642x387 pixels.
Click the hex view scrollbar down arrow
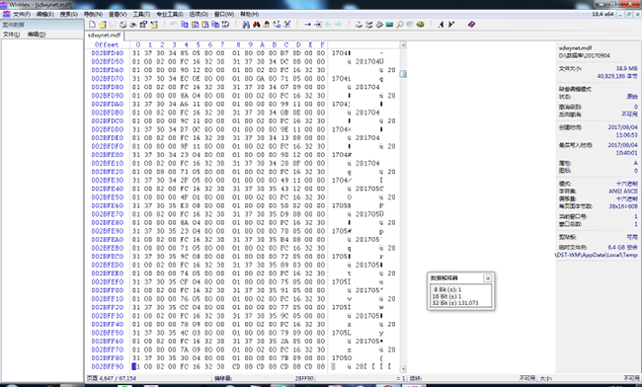coord(403,368)
